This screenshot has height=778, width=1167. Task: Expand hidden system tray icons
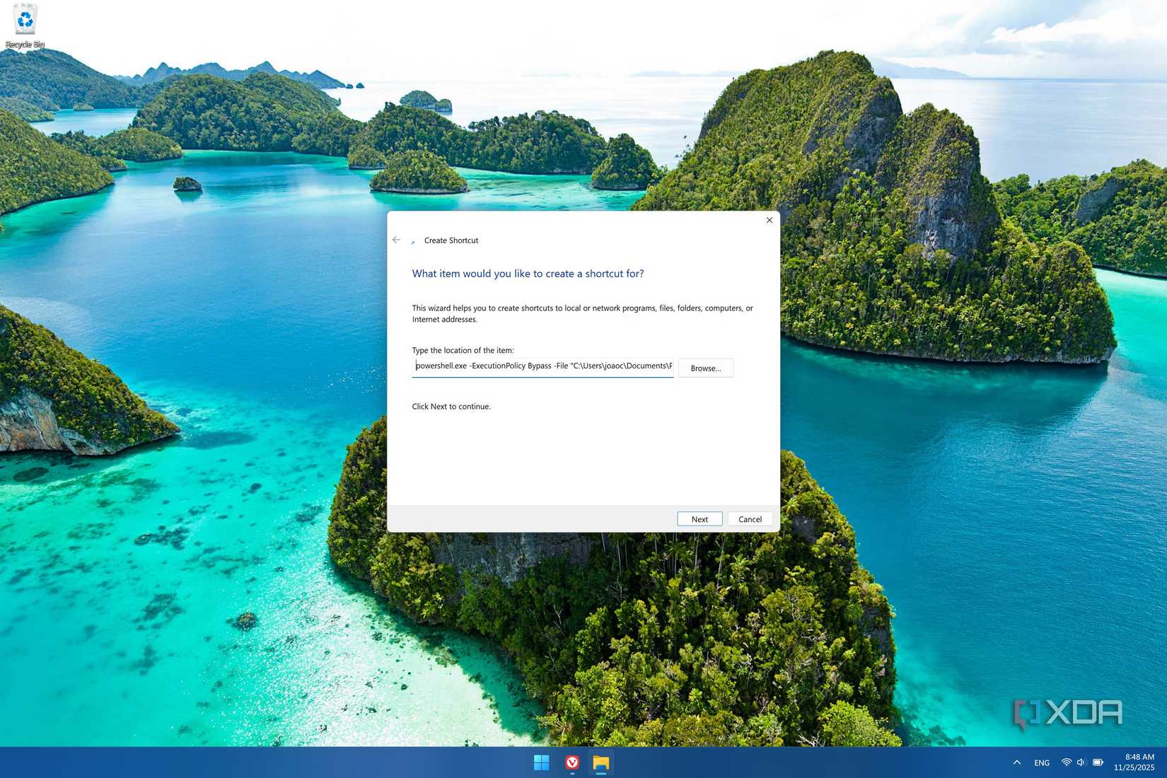point(1017,762)
